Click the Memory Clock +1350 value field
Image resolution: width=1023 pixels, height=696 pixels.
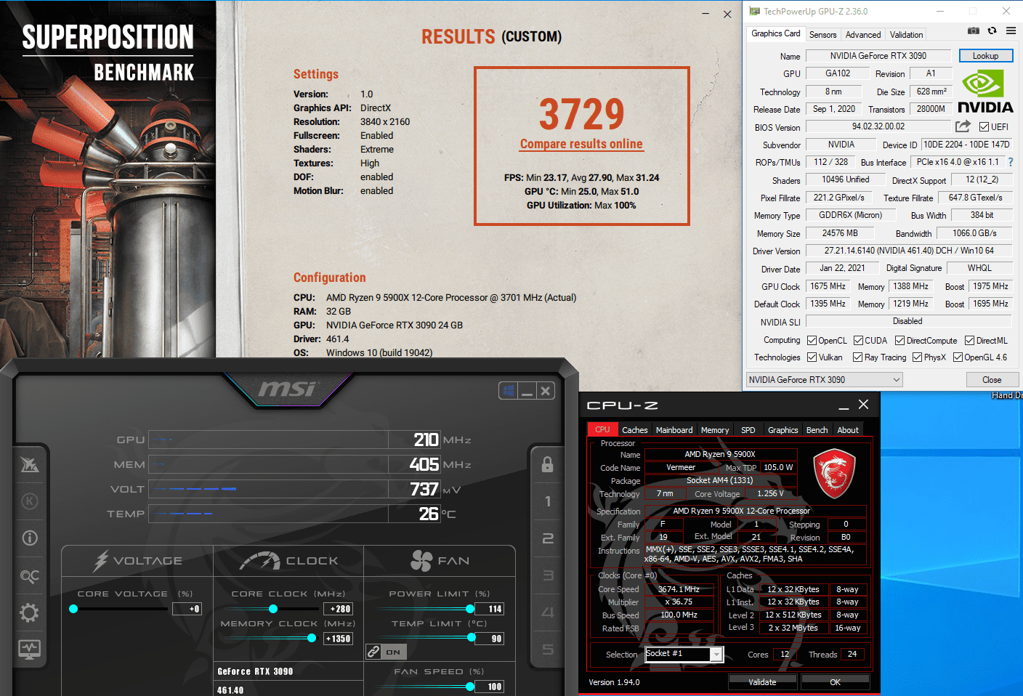pyautogui.click(x=338, y=639)
